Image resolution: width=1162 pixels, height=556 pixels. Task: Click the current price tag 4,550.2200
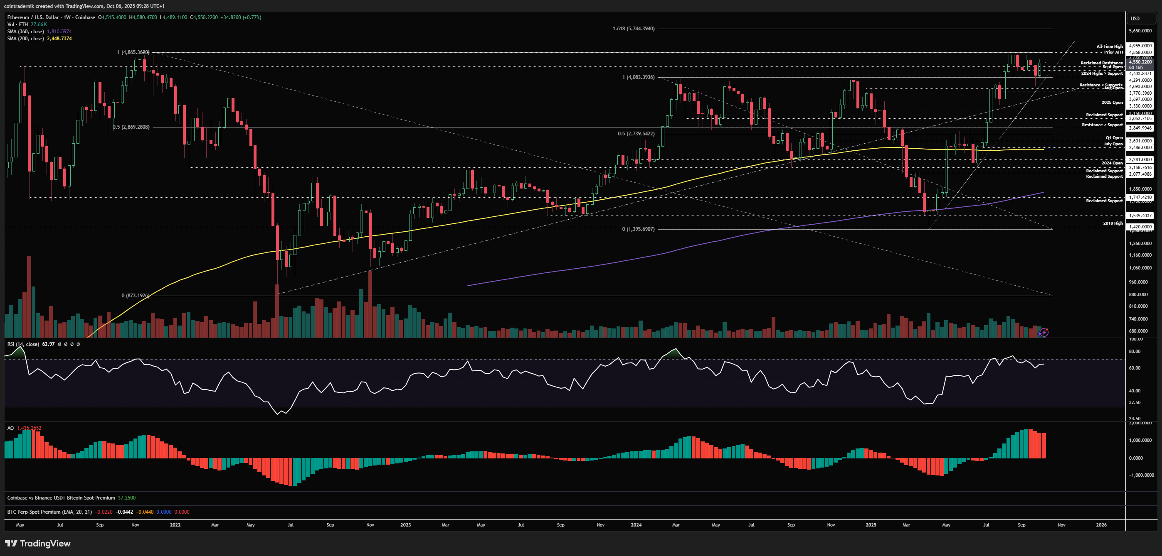(x=1140, y=62)
